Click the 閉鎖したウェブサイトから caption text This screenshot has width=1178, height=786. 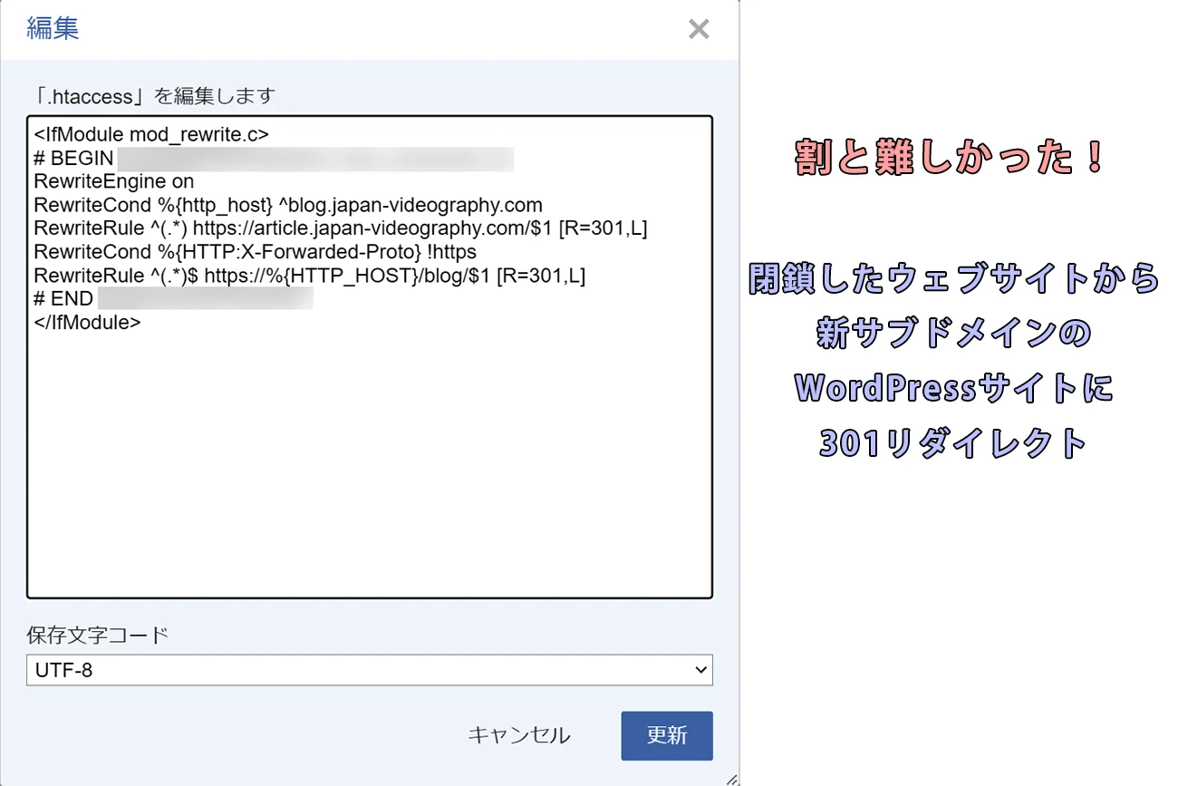954,279
